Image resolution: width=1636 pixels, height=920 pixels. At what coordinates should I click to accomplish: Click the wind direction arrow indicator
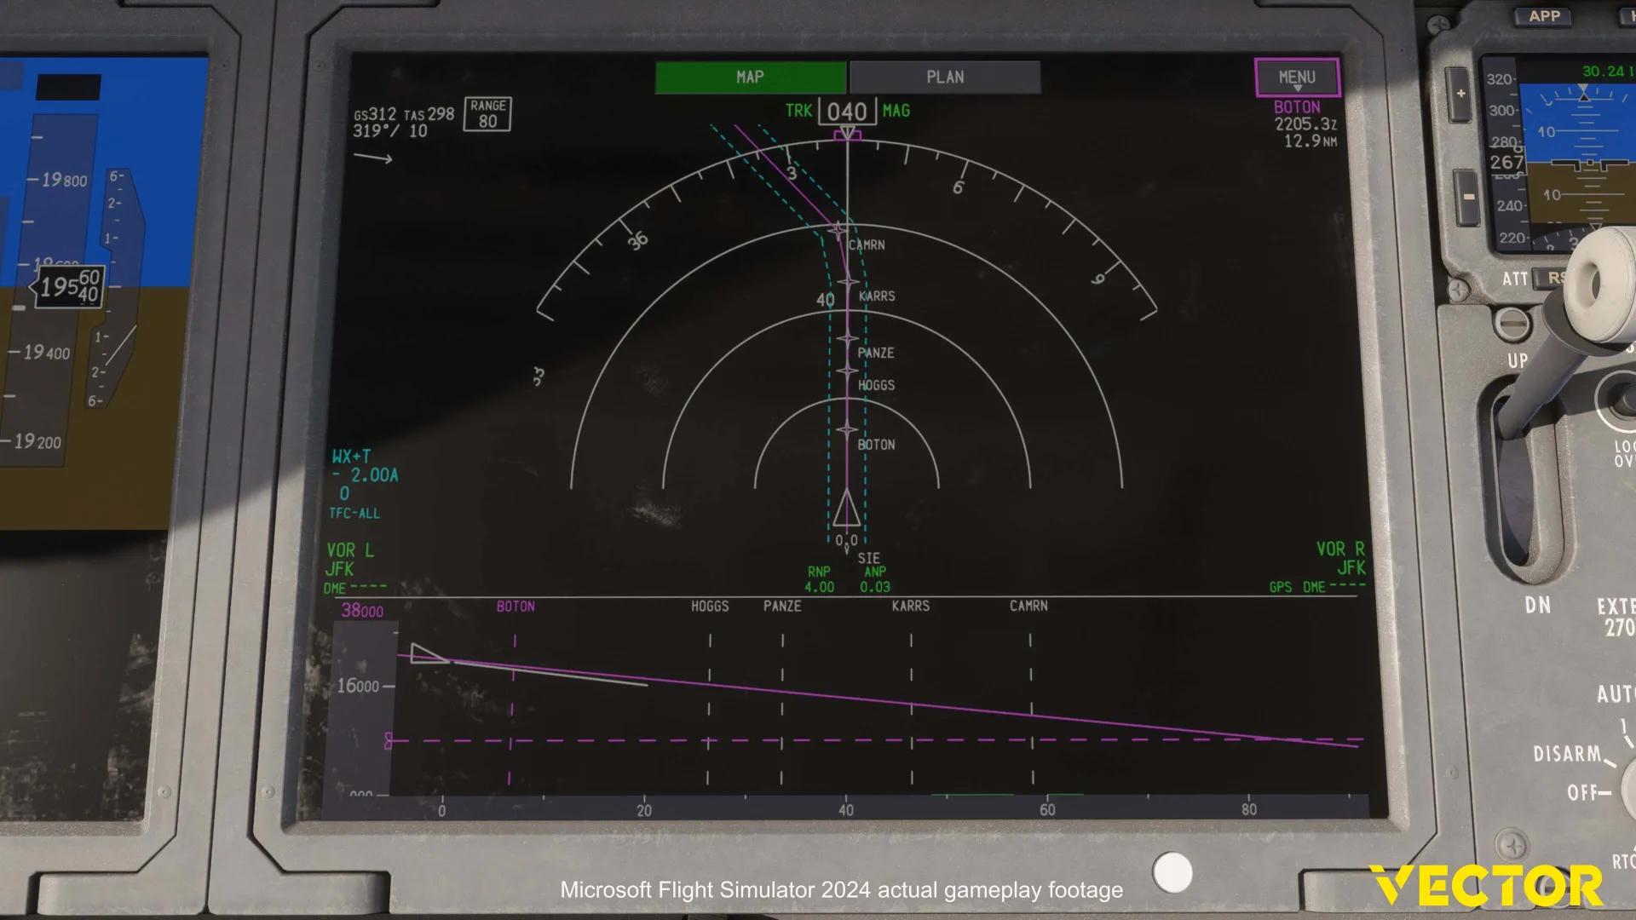pyautogui.click(x=373, y=158)
